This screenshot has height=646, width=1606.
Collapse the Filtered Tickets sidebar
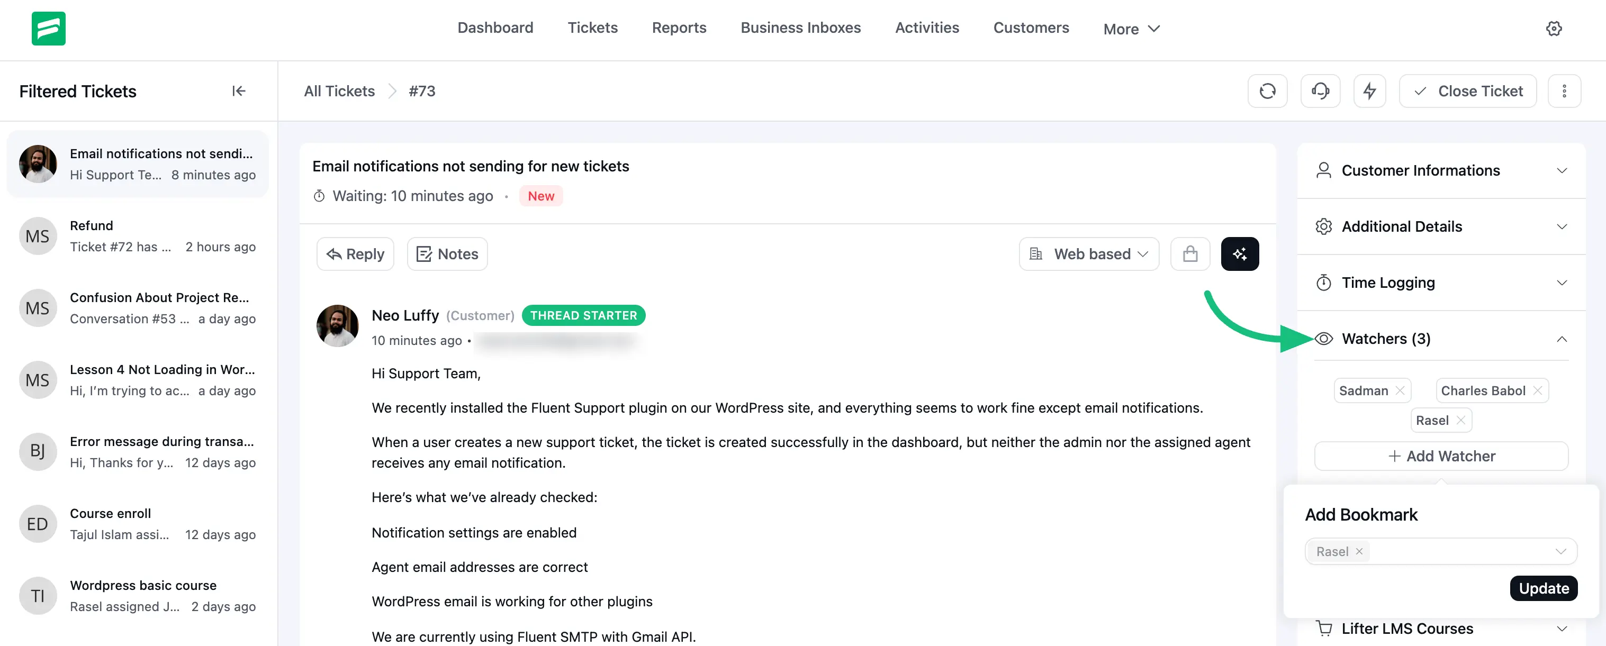pyautogui.click(x=239, y=91)
